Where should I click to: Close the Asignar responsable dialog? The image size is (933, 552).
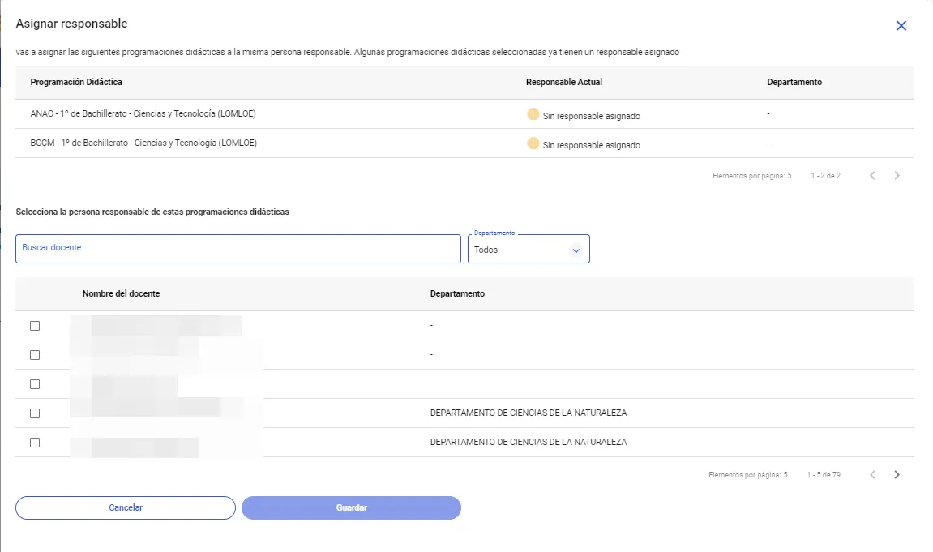(x=901, y=25)
